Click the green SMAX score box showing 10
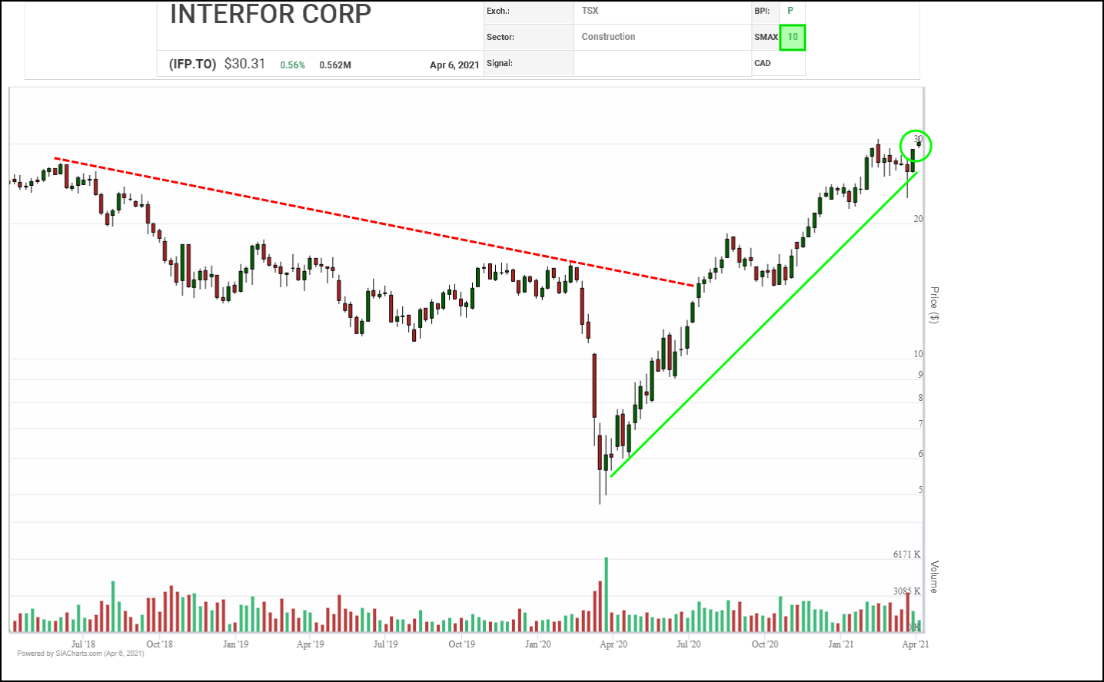Image resolution: width=1104 pixels, height=682 pixels. (793, 37)
